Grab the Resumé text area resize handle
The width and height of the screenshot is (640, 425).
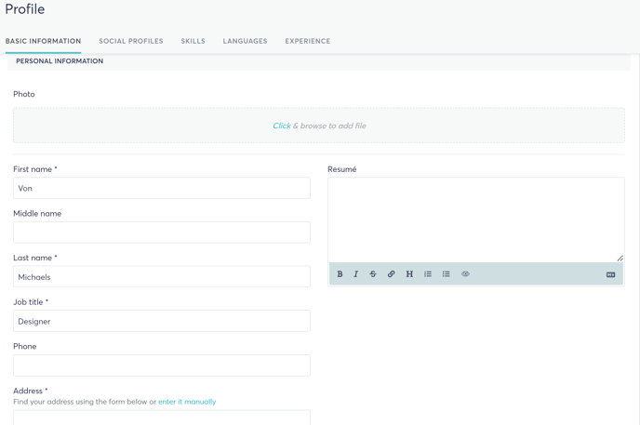tap(620, 259)
